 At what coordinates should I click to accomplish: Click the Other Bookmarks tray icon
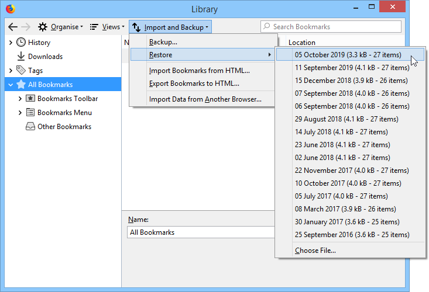[30, 126]
